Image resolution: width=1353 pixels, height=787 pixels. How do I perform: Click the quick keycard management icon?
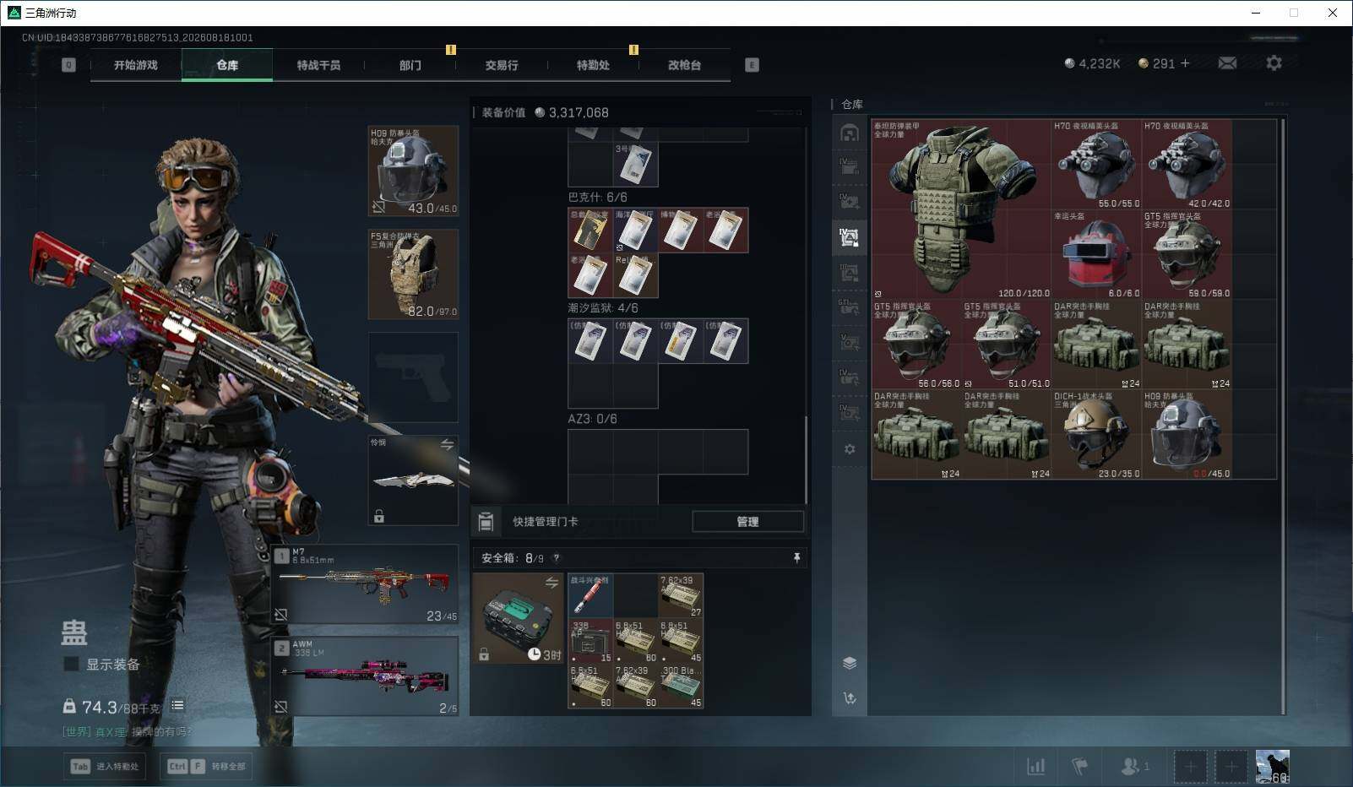pos(486,522)
